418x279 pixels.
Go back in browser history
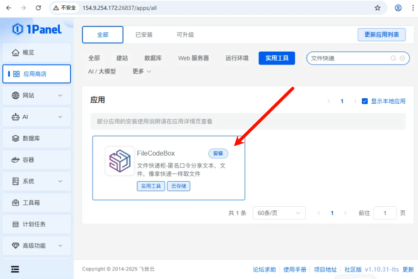pos(9,8)
